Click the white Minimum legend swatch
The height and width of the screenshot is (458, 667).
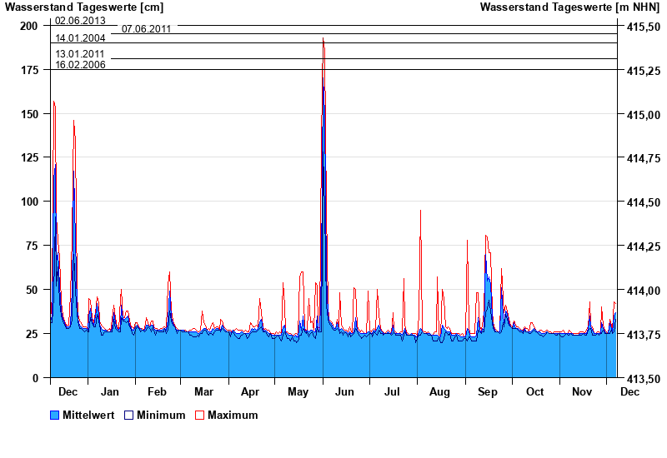(x=129, y=415)
